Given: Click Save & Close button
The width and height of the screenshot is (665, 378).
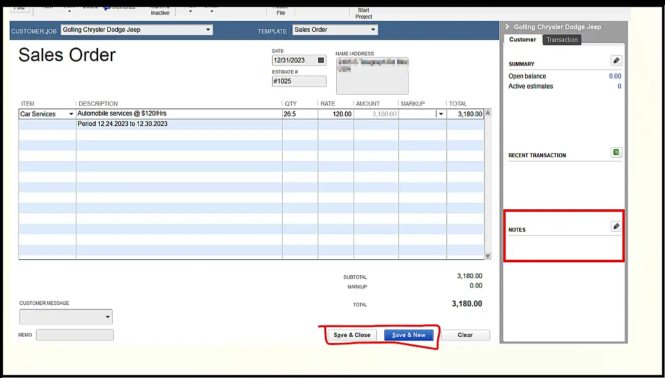Looking at the screenshot, I should coord(352,335).
